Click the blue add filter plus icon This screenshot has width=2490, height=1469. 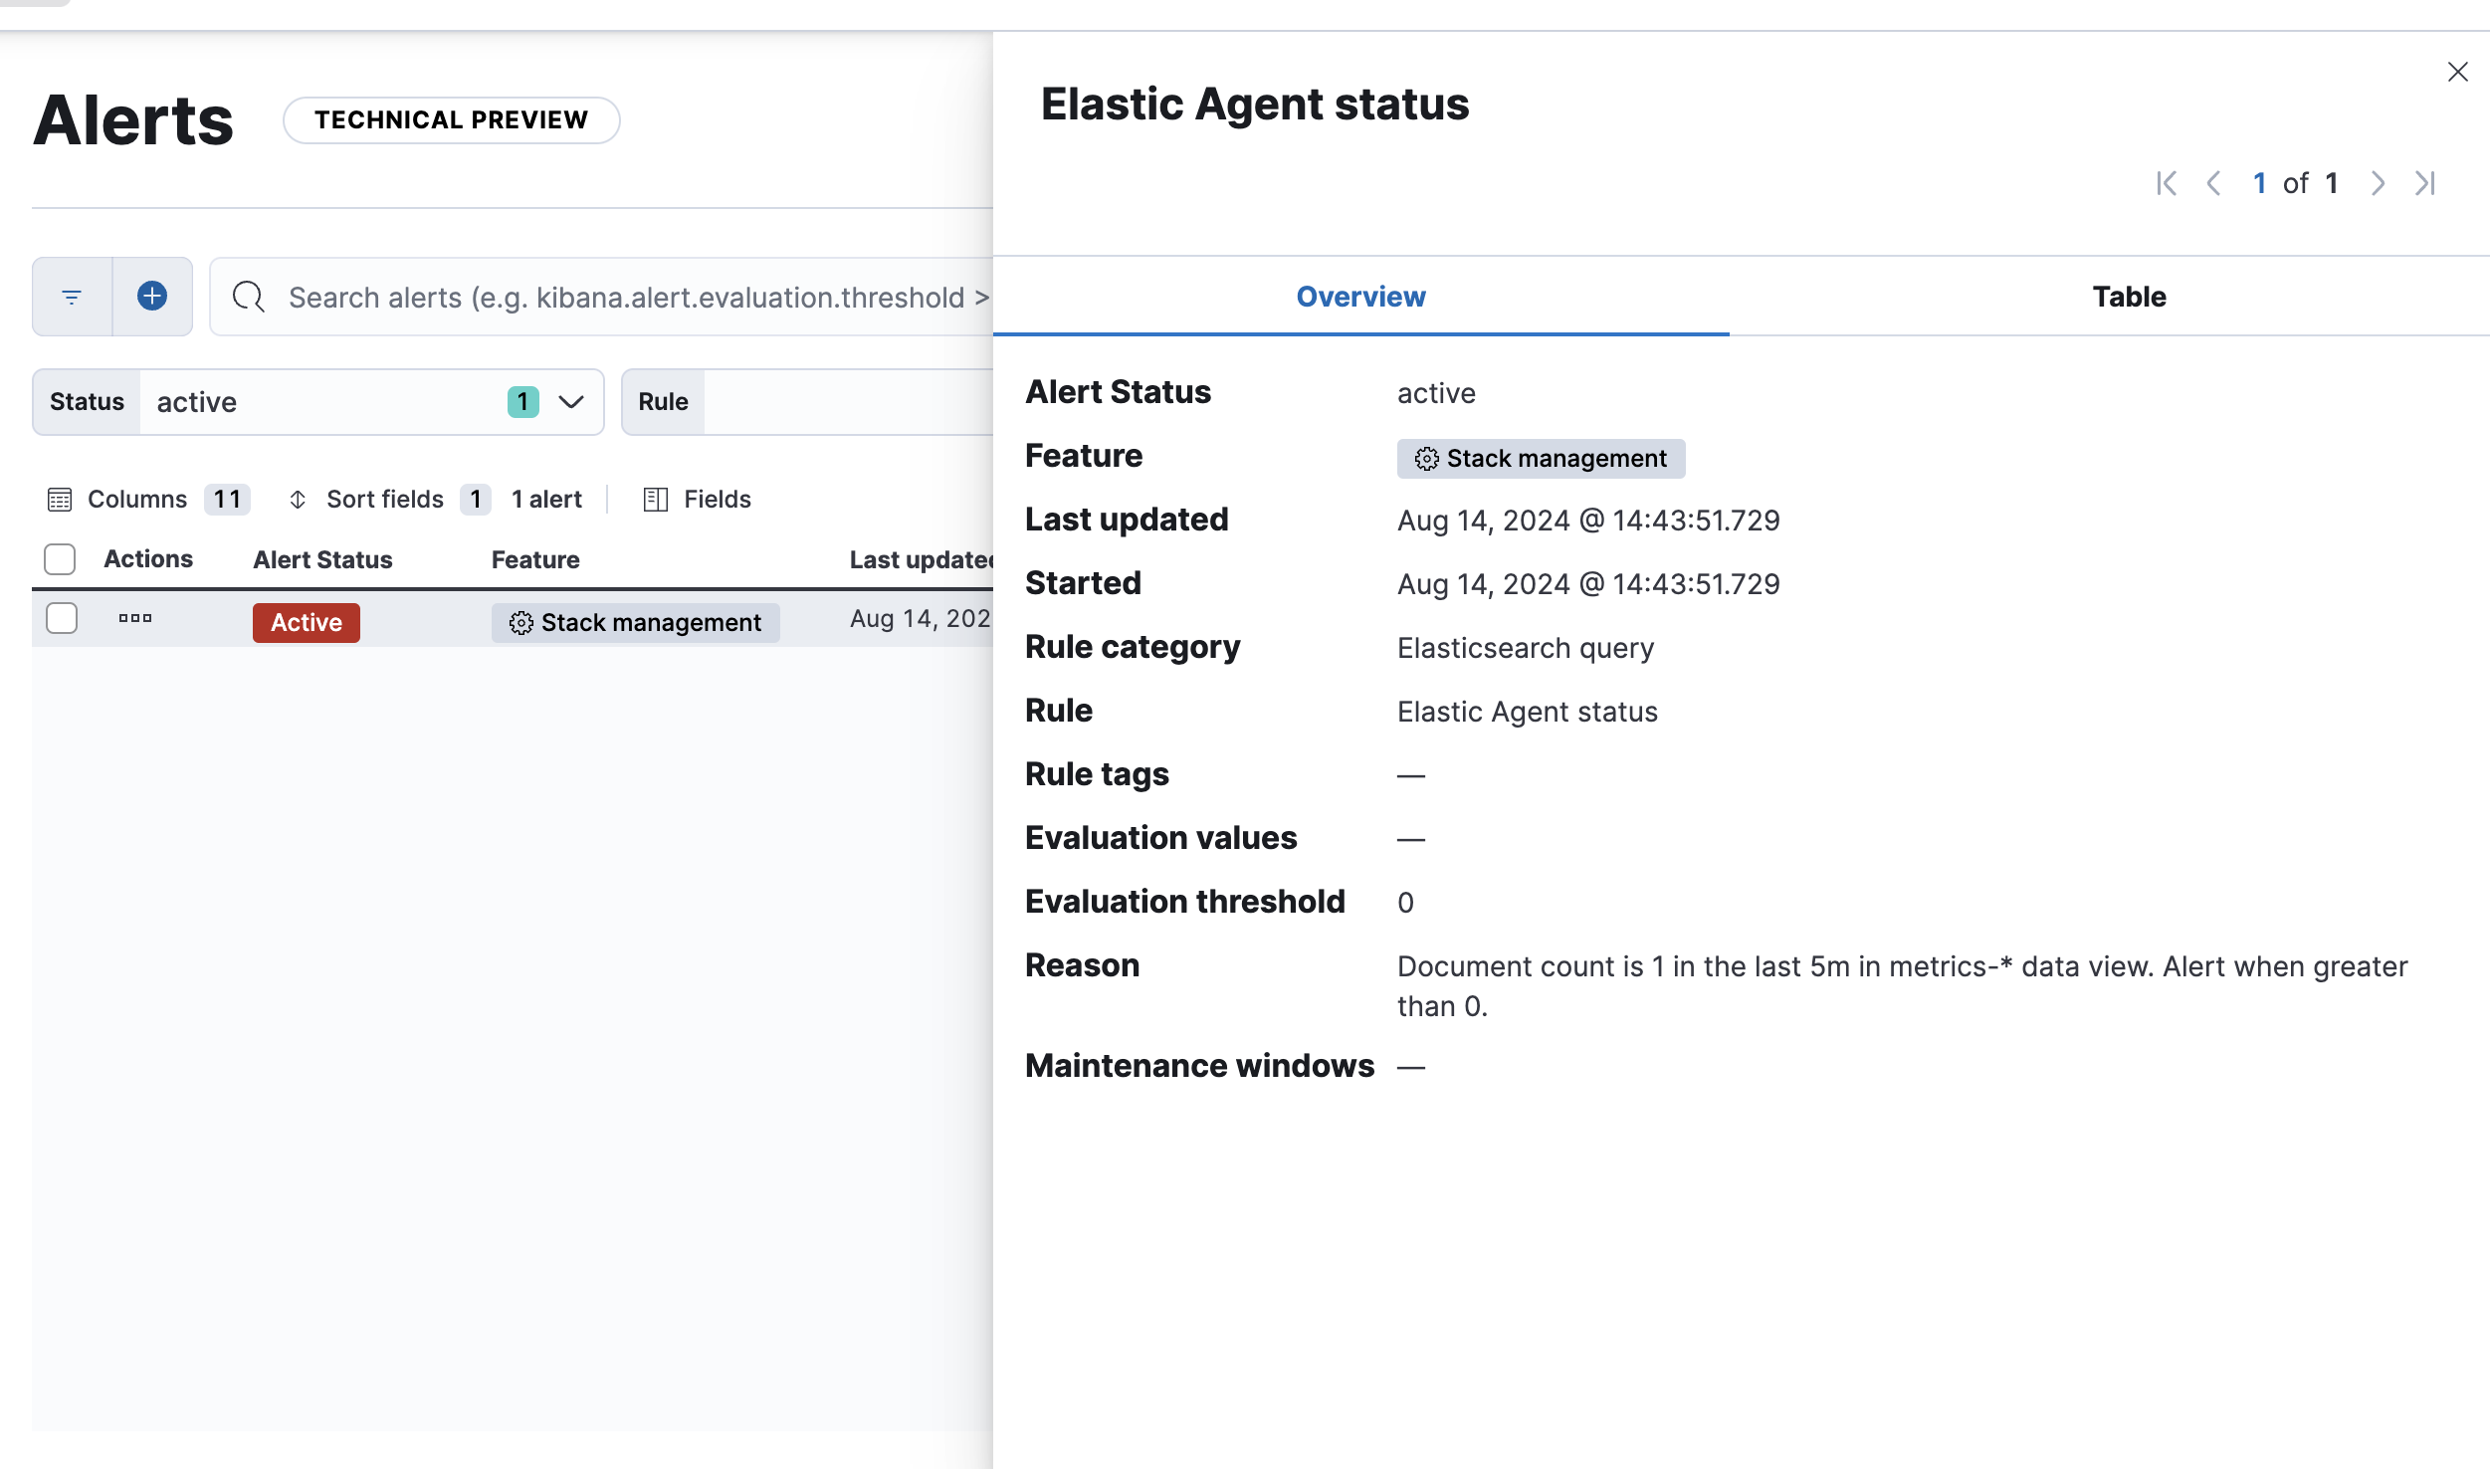[152, 297]
